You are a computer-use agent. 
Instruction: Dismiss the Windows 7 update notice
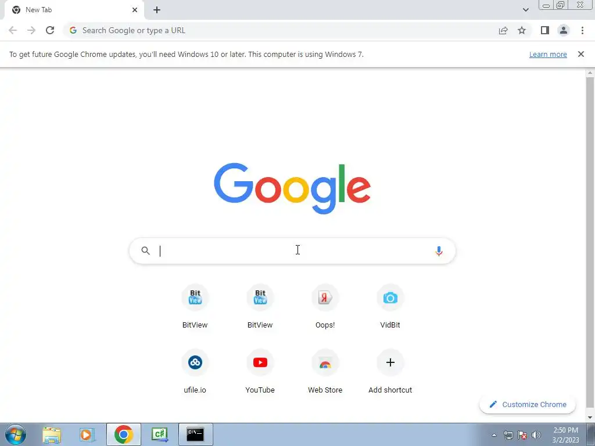pyautogui.click(x=580, y=54)
